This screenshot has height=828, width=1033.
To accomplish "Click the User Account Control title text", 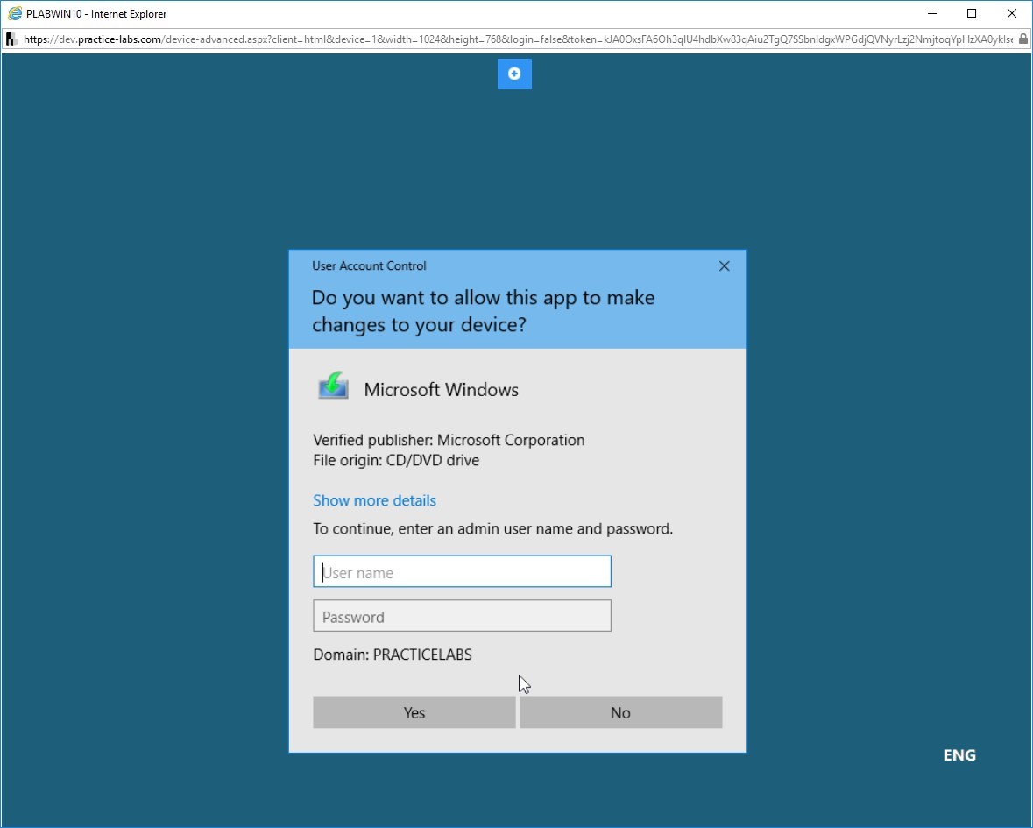I will [x=369, y=266].
